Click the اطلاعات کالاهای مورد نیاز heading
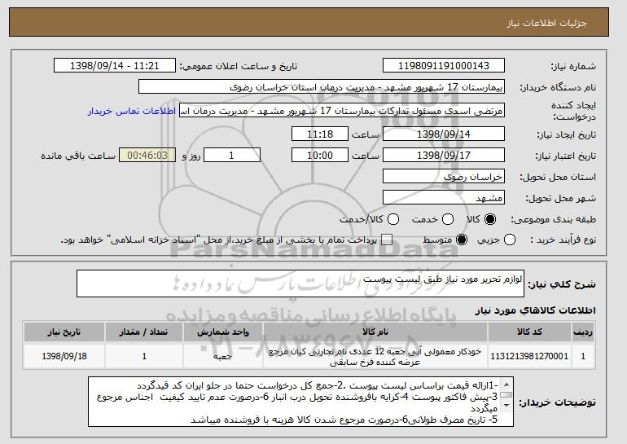The width and height of the screenshot is (627, 444). tap(536, 310)
